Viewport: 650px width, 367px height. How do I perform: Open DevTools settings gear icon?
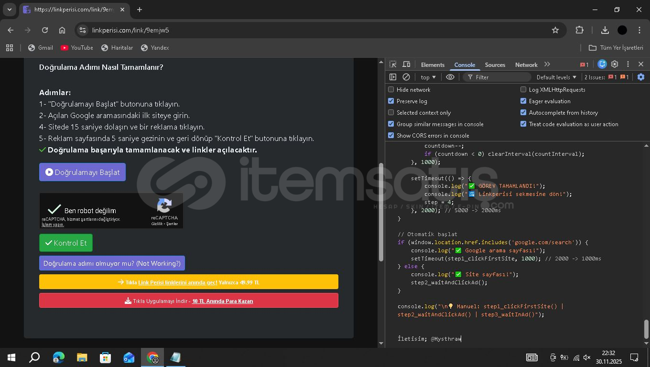(x=615, y=65)
